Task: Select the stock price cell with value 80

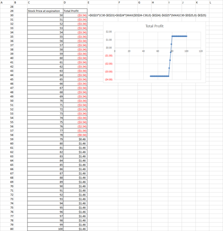Action: pyautogui.click(x=45, y=144)
